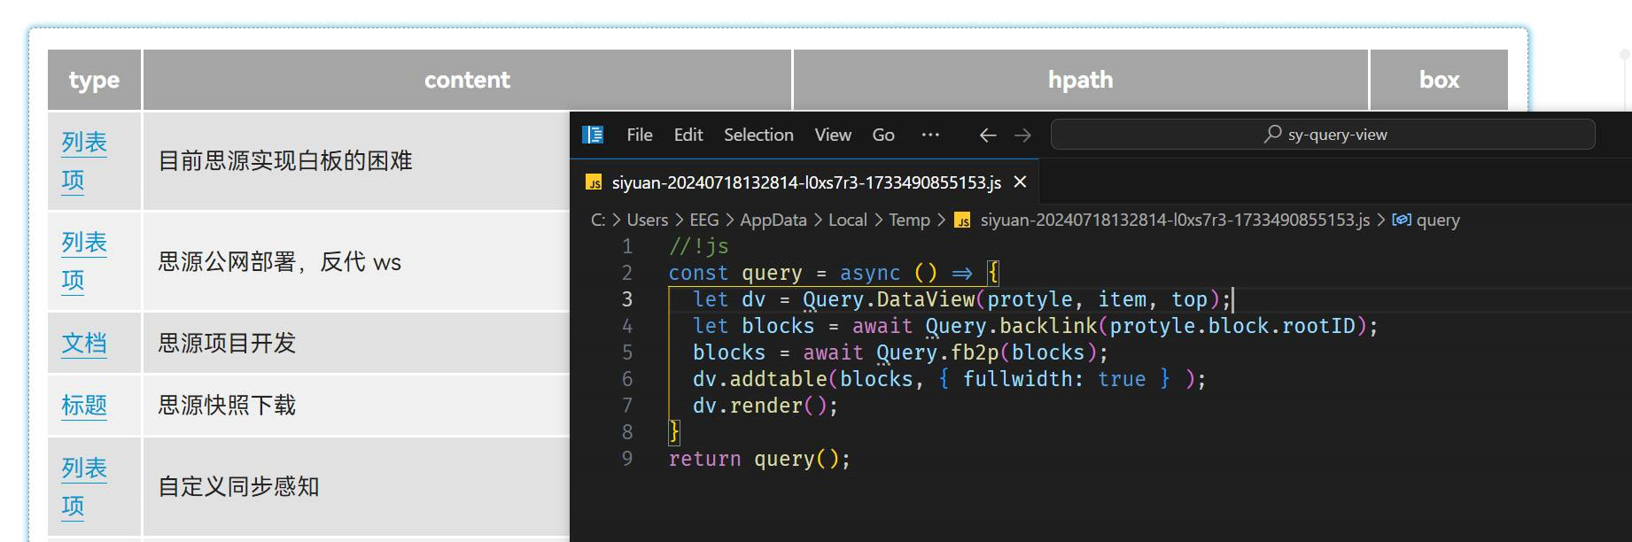Open the js filename breadcrumb segment
The image size is (1632, 542).
(1175, 220)
